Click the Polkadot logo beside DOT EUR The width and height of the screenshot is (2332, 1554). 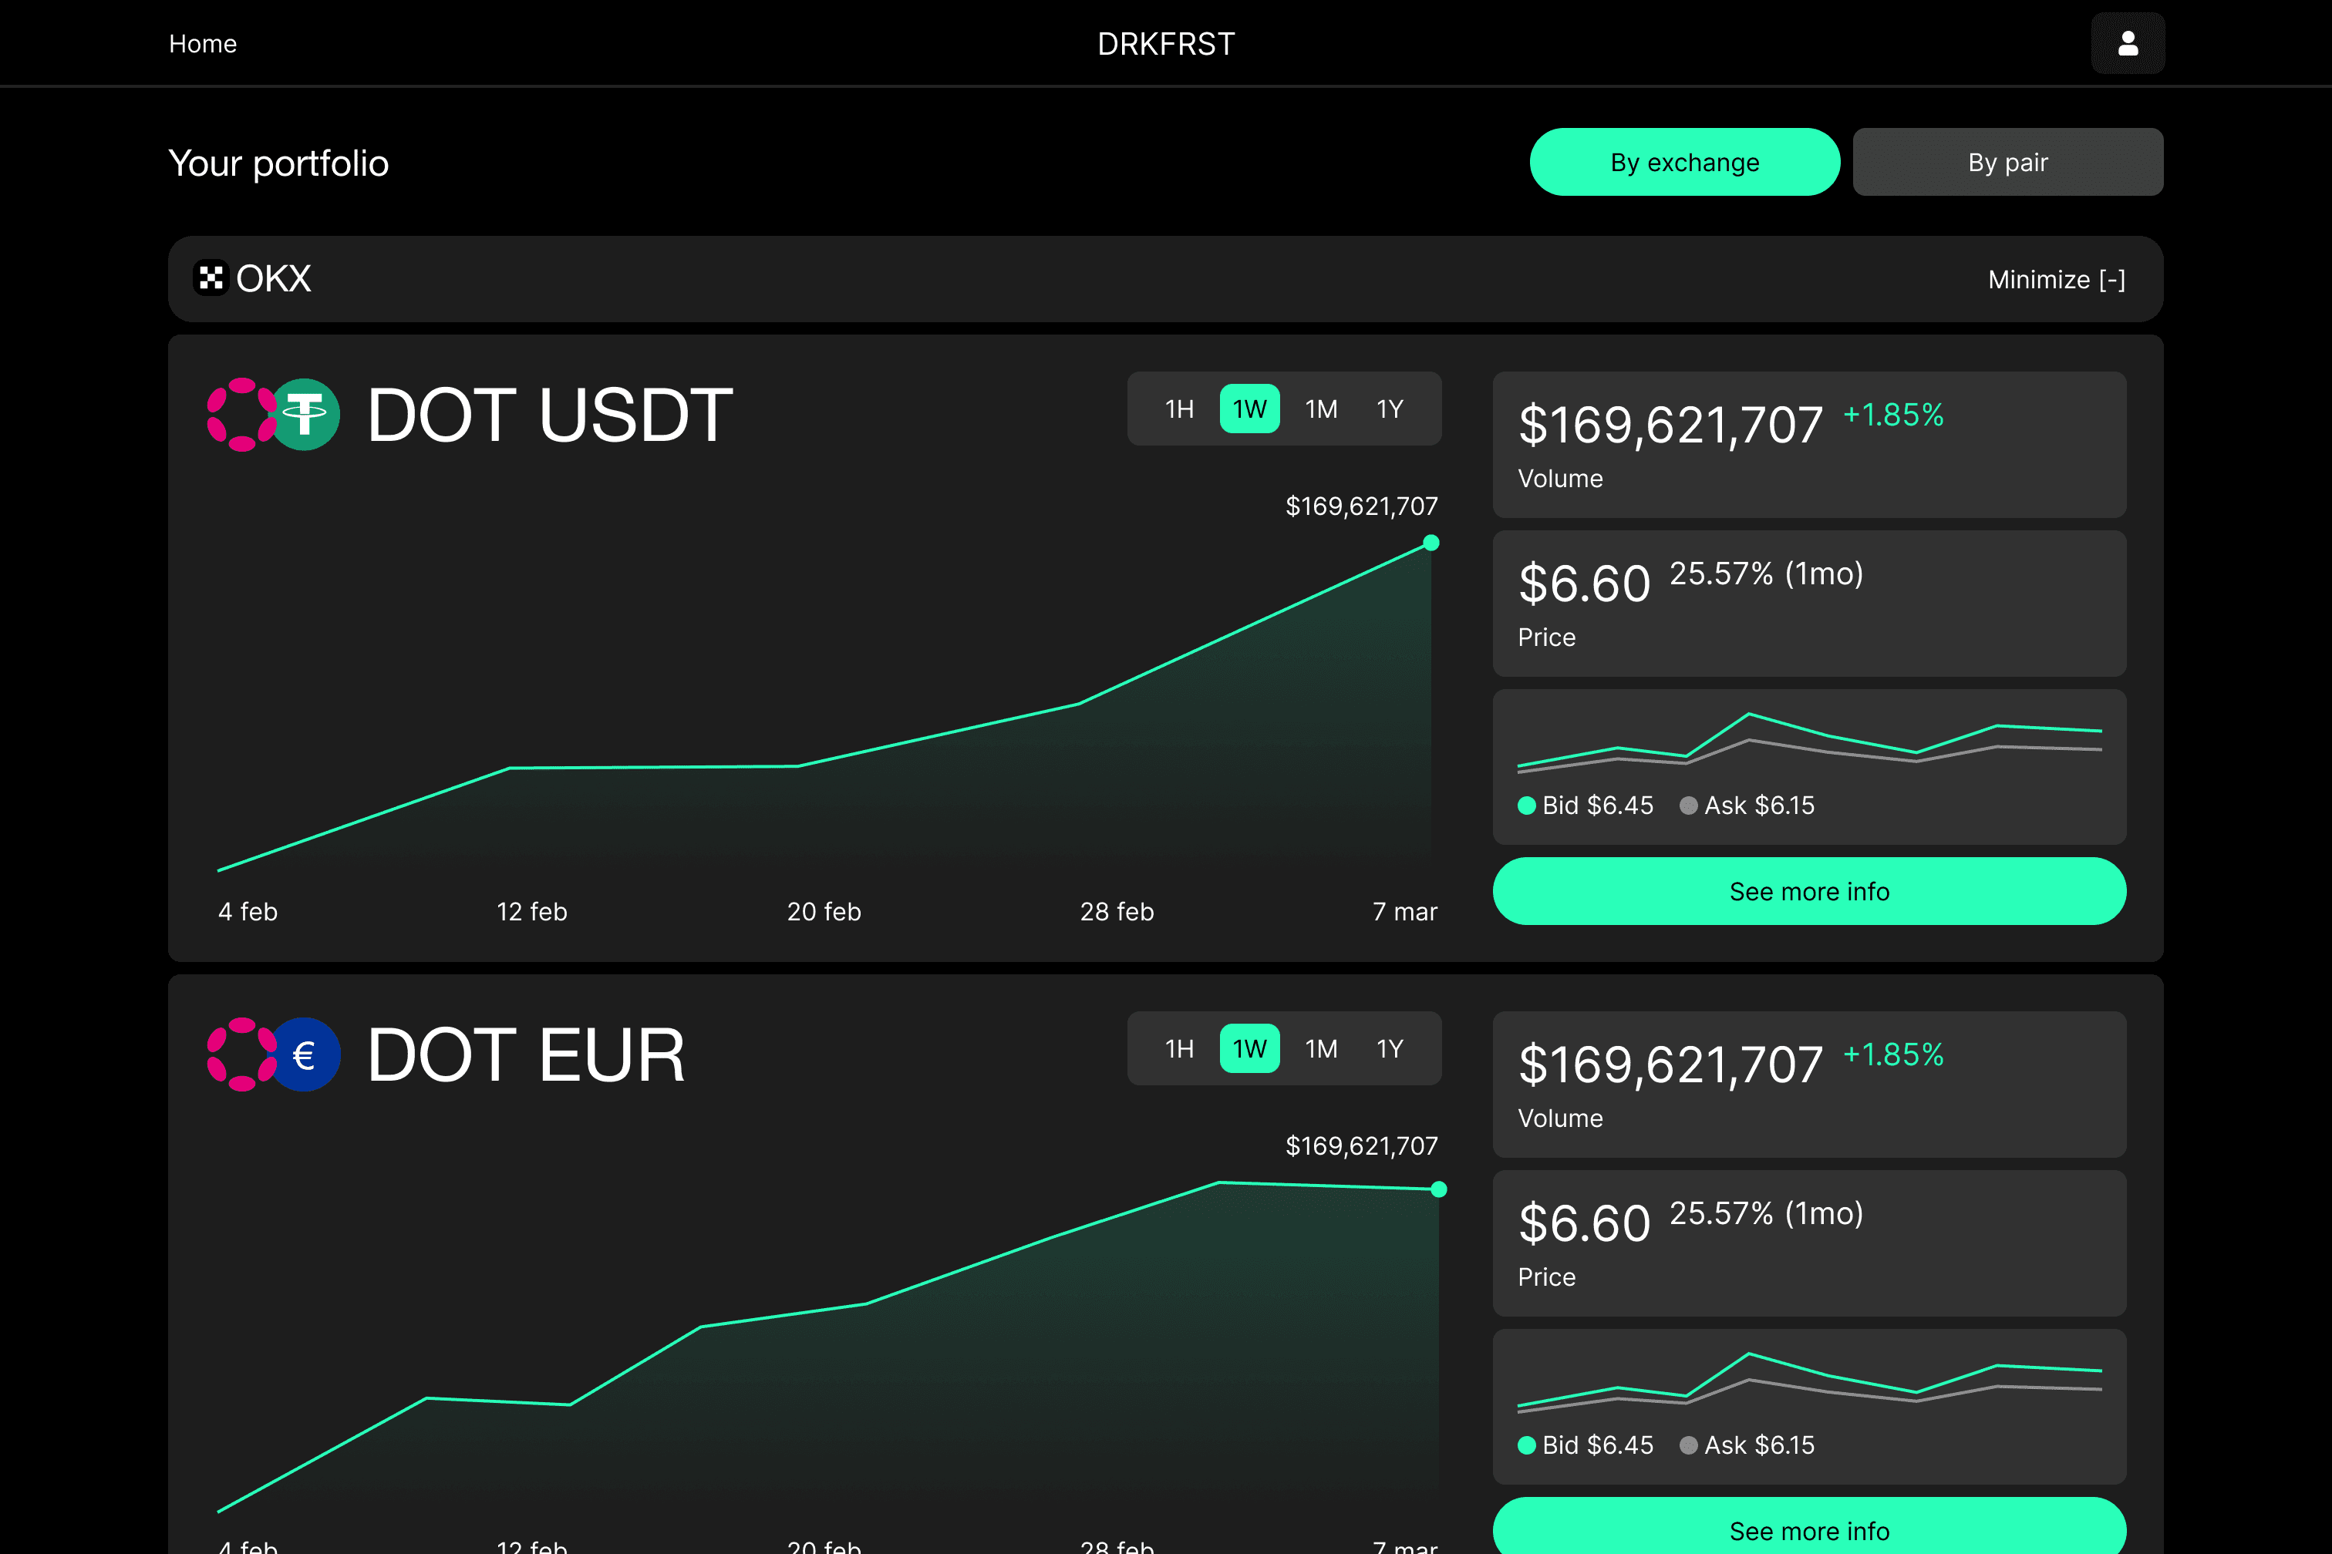coord(242,1054)
